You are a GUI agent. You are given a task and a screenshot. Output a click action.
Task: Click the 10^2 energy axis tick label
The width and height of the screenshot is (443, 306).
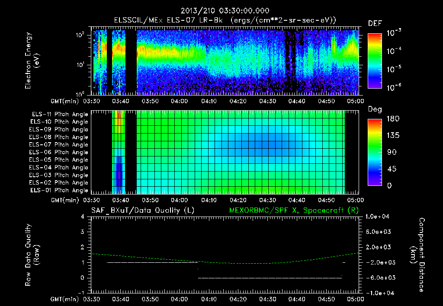[x=80, y=35]
